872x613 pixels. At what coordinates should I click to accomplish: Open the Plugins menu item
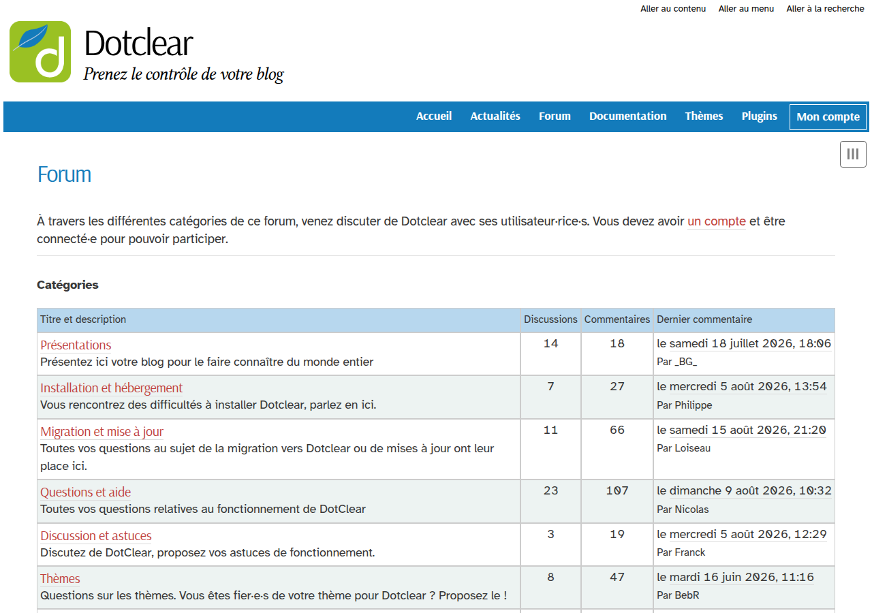pos(760,116)
